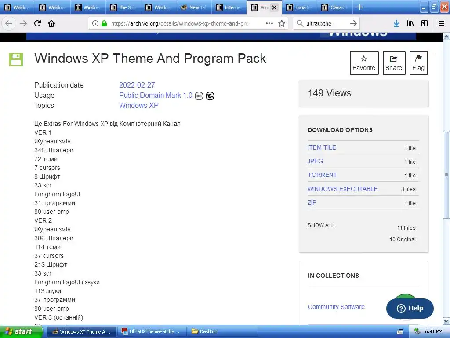Open the 2022-02-27 publication date link
The image size is (450, 338).
[137, 85]
